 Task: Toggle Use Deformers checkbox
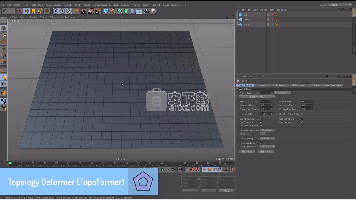302,122
